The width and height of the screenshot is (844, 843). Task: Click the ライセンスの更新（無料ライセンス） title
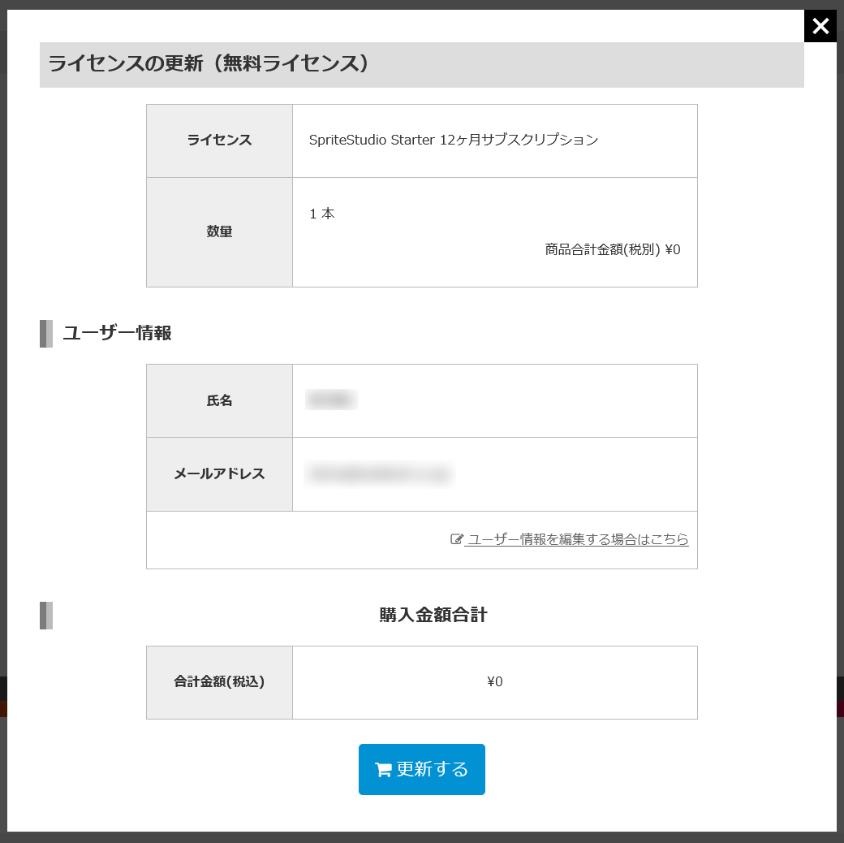pyautogui.click(x=209, y=63)
